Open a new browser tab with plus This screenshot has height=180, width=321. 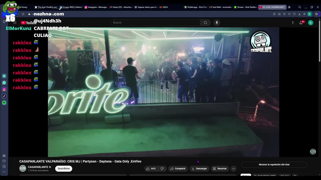point(289,7)
